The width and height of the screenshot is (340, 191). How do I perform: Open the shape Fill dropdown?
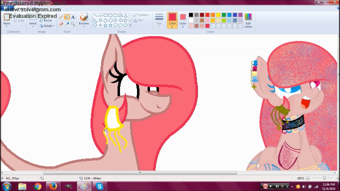click(x=139, y=20)
